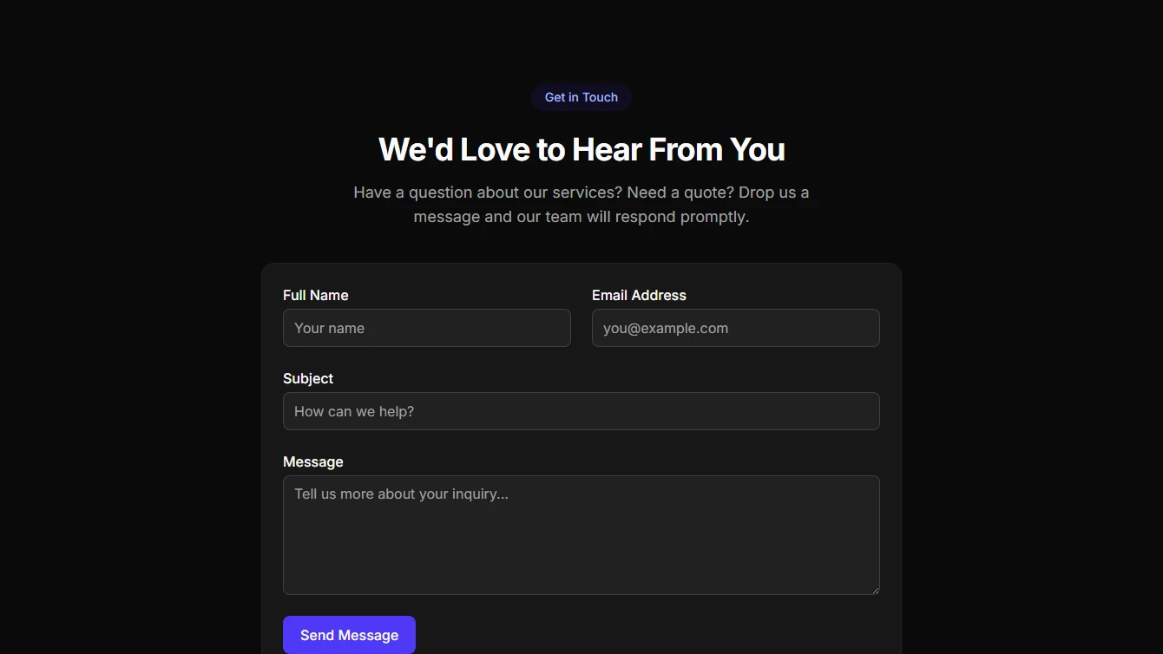Click "Tell us more about your inquiry..." placeholder
This screenshot has width=1163, height=654.
click(x=401, y=494)
